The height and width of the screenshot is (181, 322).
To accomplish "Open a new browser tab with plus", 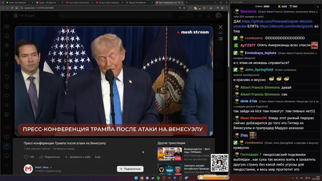I will click(x=186, y=3).
